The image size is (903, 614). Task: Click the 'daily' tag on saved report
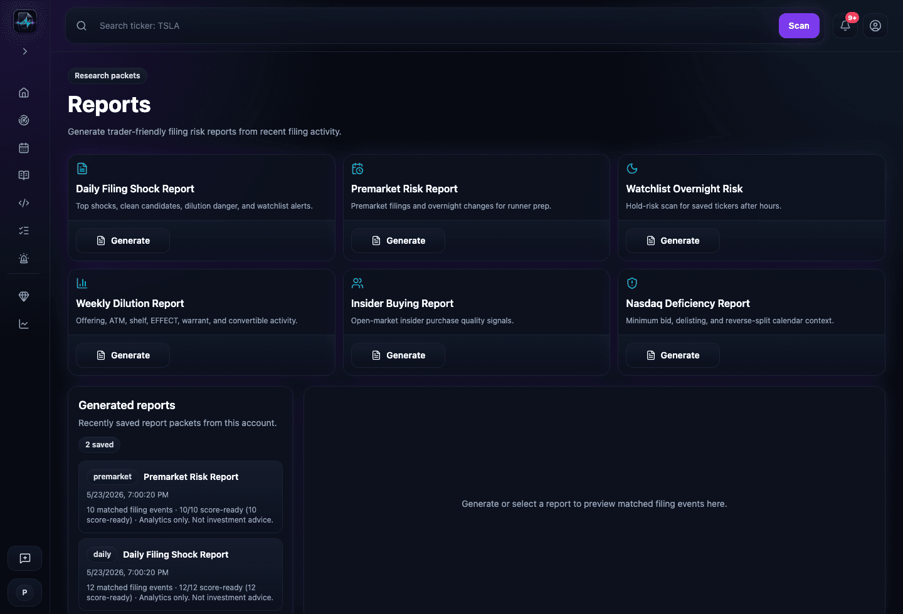[x=102, y=554]
